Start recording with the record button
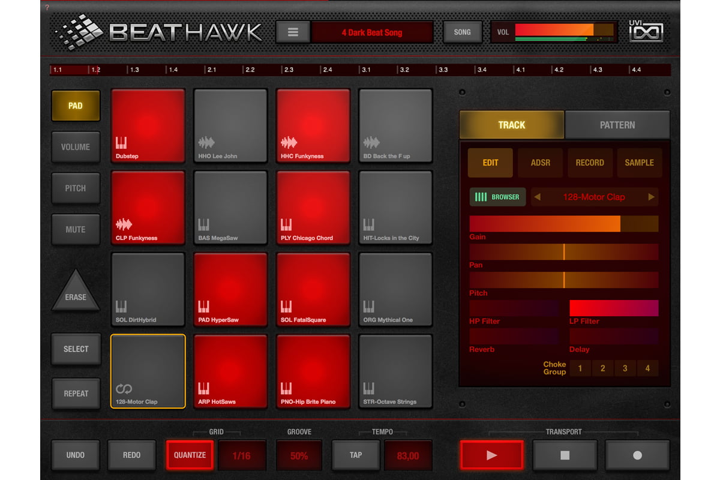720x480 pixels. [x=637, y=455]
